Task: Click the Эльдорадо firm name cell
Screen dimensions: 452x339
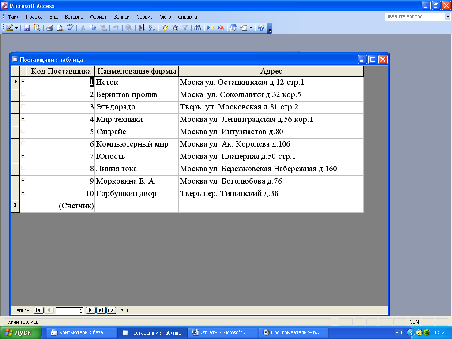Action: (137, 107)
